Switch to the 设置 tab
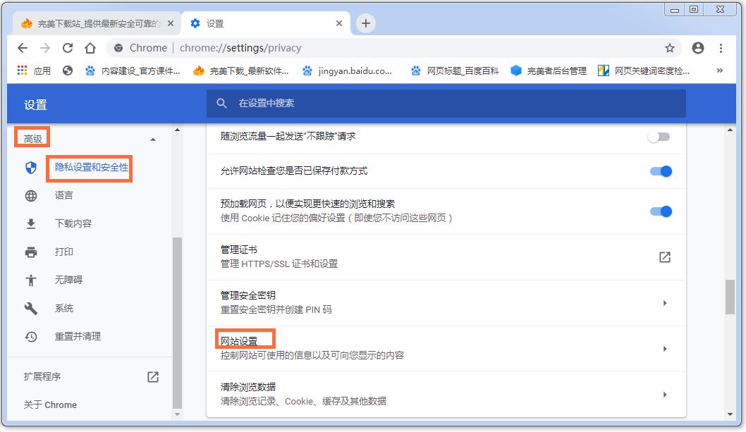746x432 pixels. (x=266, y=23)
